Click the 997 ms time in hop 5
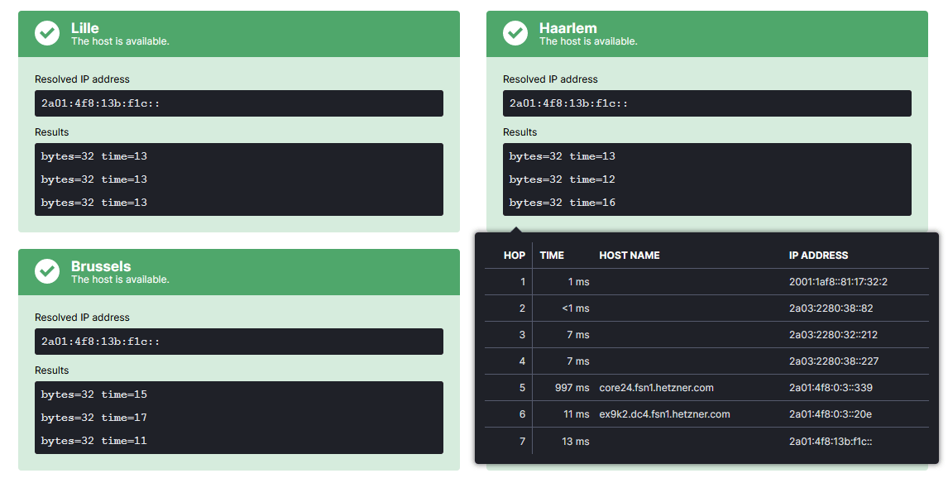Image resolution: width=948 pixels, height=478 pixels. pos(572,387)
